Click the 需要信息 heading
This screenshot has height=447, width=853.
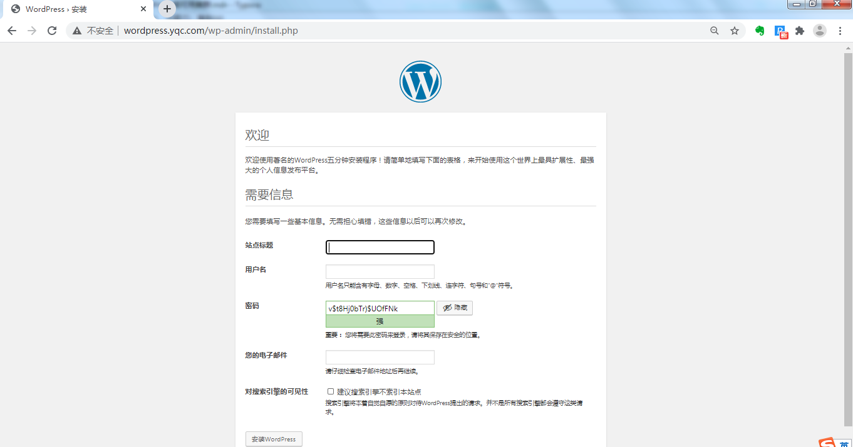pos(269,194)
